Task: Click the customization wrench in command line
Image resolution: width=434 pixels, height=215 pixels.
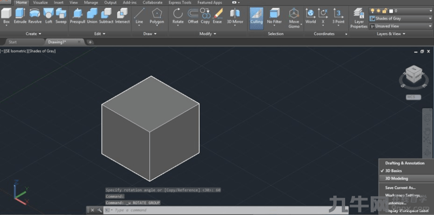Action: (x=100, y=210)
